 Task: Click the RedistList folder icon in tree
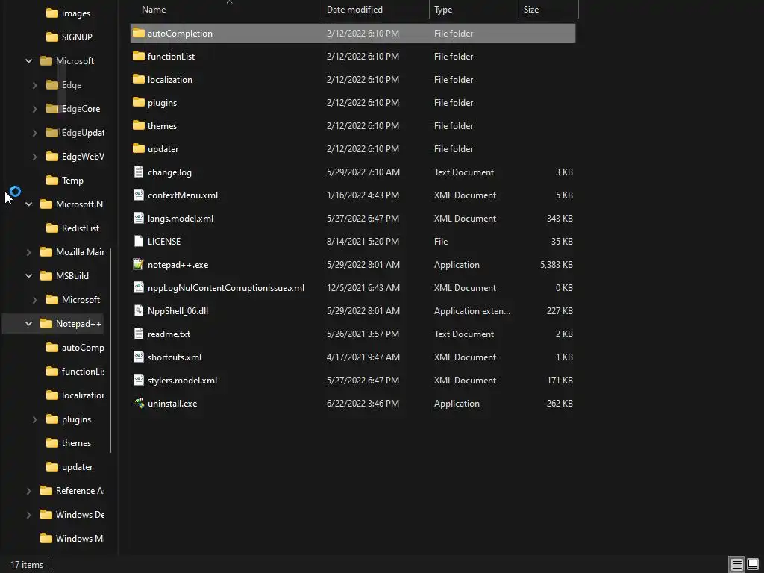52,228
